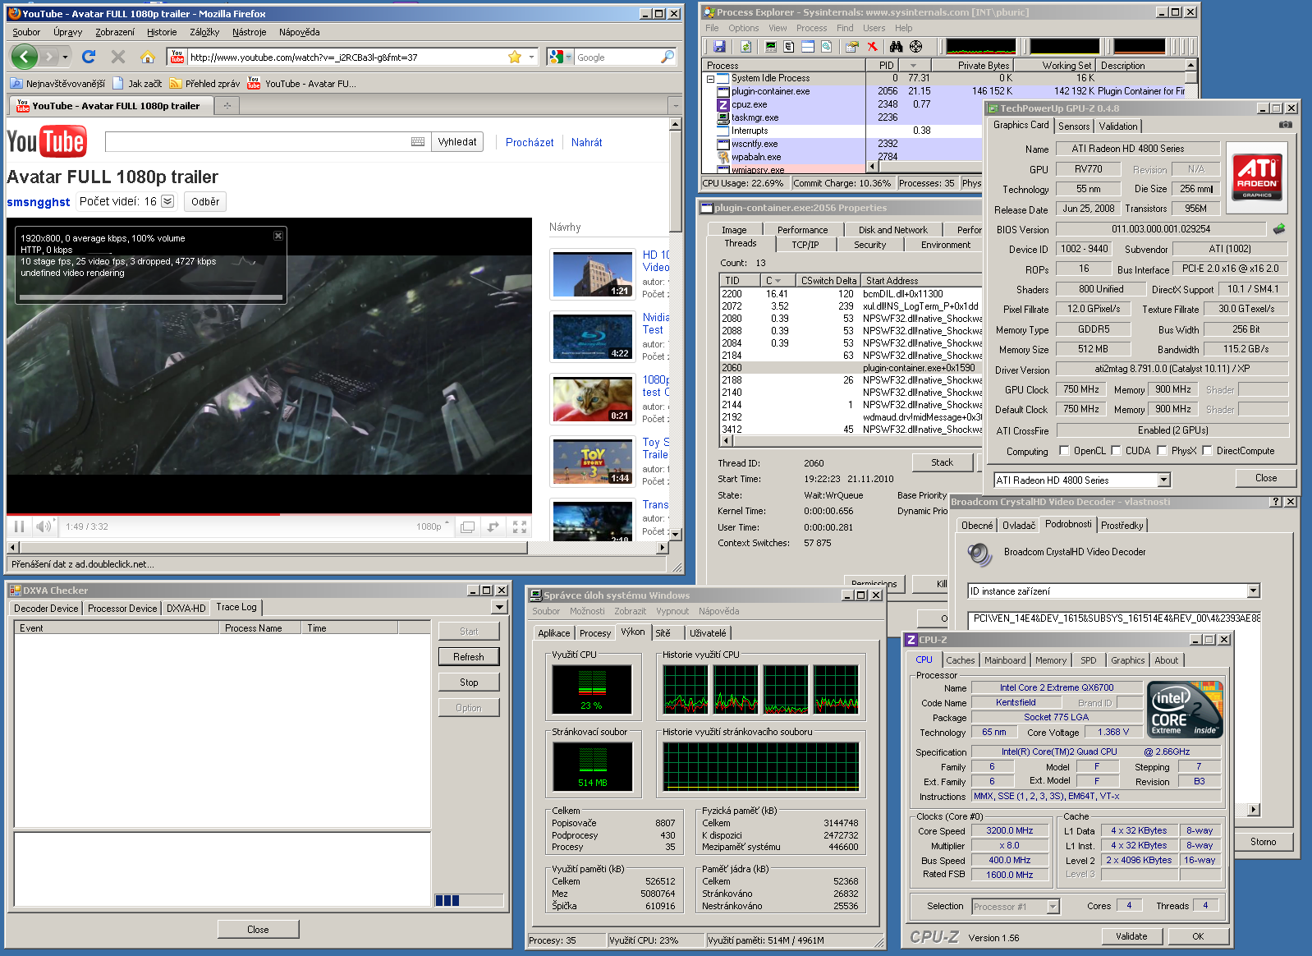Click the binoculars find handle icon
Viewport: 1312px width, 956px height.
896,47
